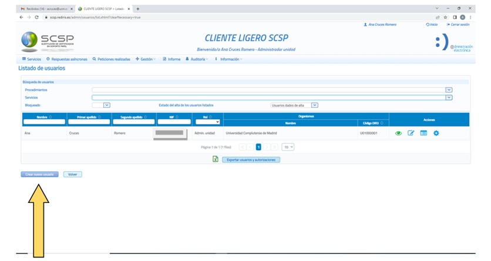The width and height of the screenshot is (491, 261).
Task: Go to next page of results
Action: click(x=267, y=147)
